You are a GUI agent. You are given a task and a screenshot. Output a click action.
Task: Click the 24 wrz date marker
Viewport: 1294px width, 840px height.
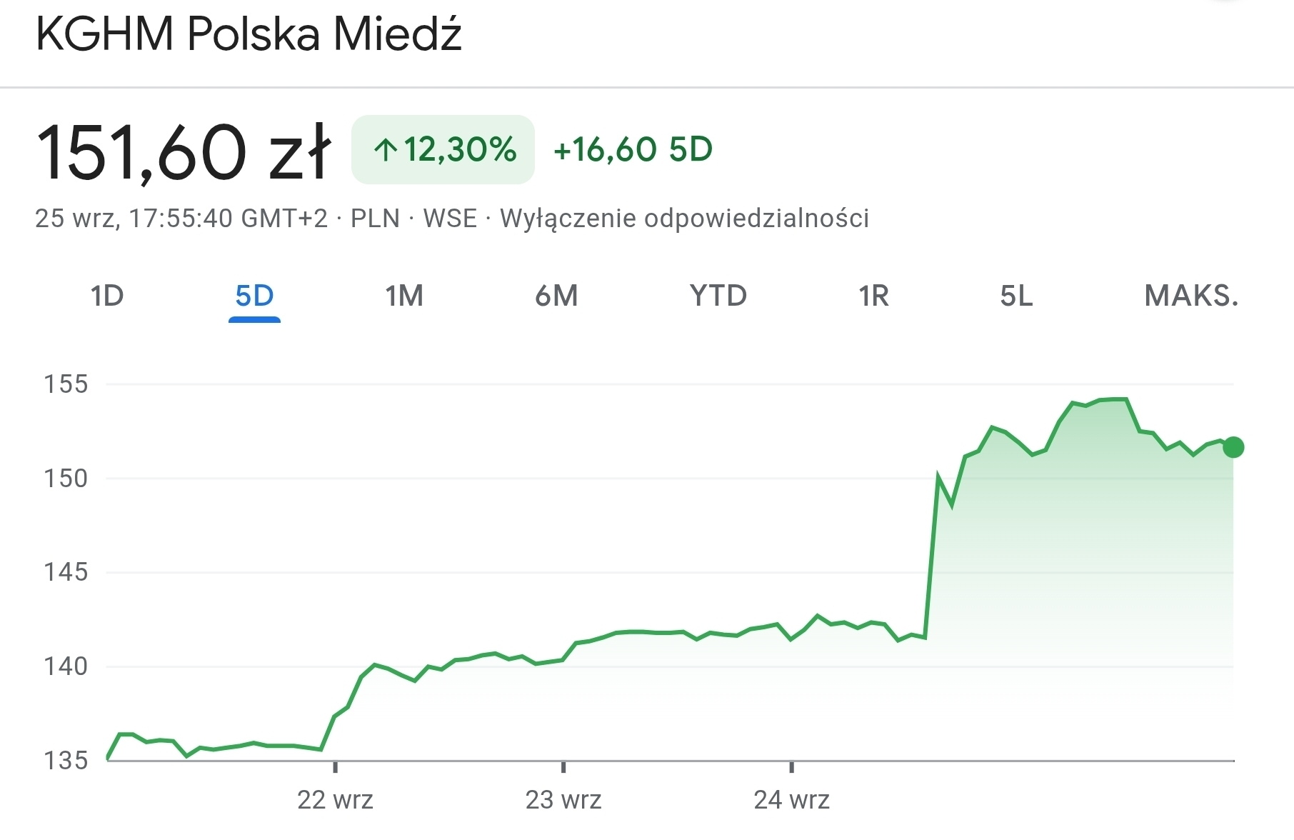[x=791, y=799]
